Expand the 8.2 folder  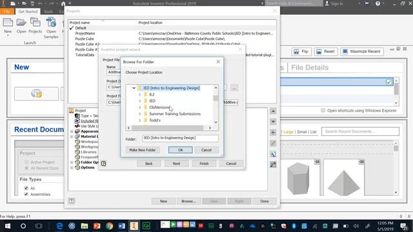140,95
